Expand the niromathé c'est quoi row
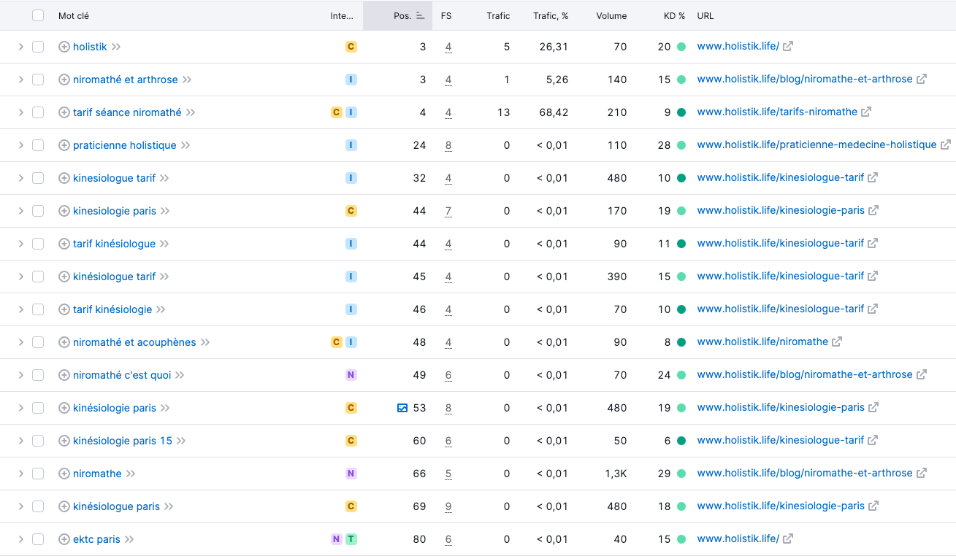Screen dimensions: 956x556 20,375
